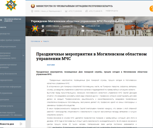Click banner fax (+375 222) 74-10-20
Image resolution: width=153 pixels, height=128 pixels.
[53, 30]
